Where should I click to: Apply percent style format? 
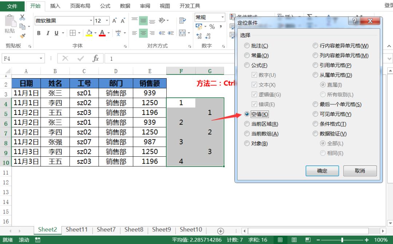pos(212,27)
